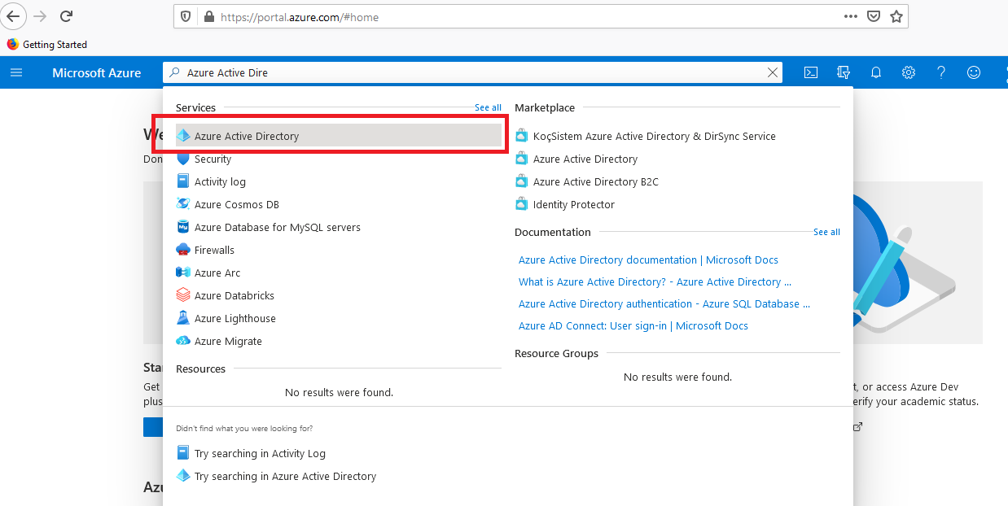This screenshot has width=1008, height=506.
Task: Click See all next to Services
Action: pyautogui.click(x=488, y=107)
